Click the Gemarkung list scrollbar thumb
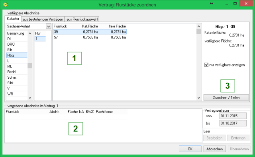Screen dimensions: 255x157 pyautogui.click(x=30, y=66)
